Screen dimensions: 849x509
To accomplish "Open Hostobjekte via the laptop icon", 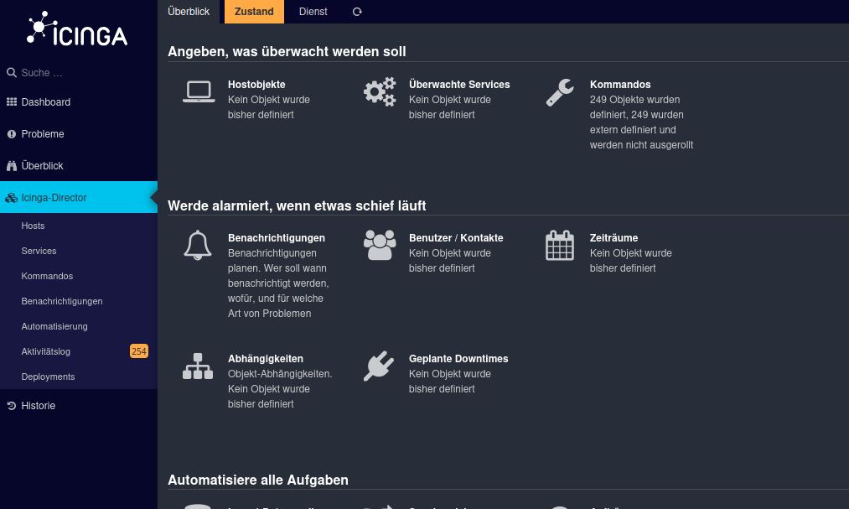I will [x=198, y=91].
